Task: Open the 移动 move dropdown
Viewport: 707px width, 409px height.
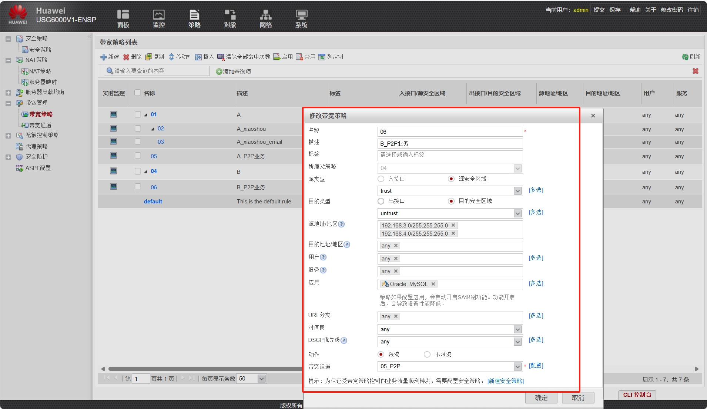Action: [179, 57]
